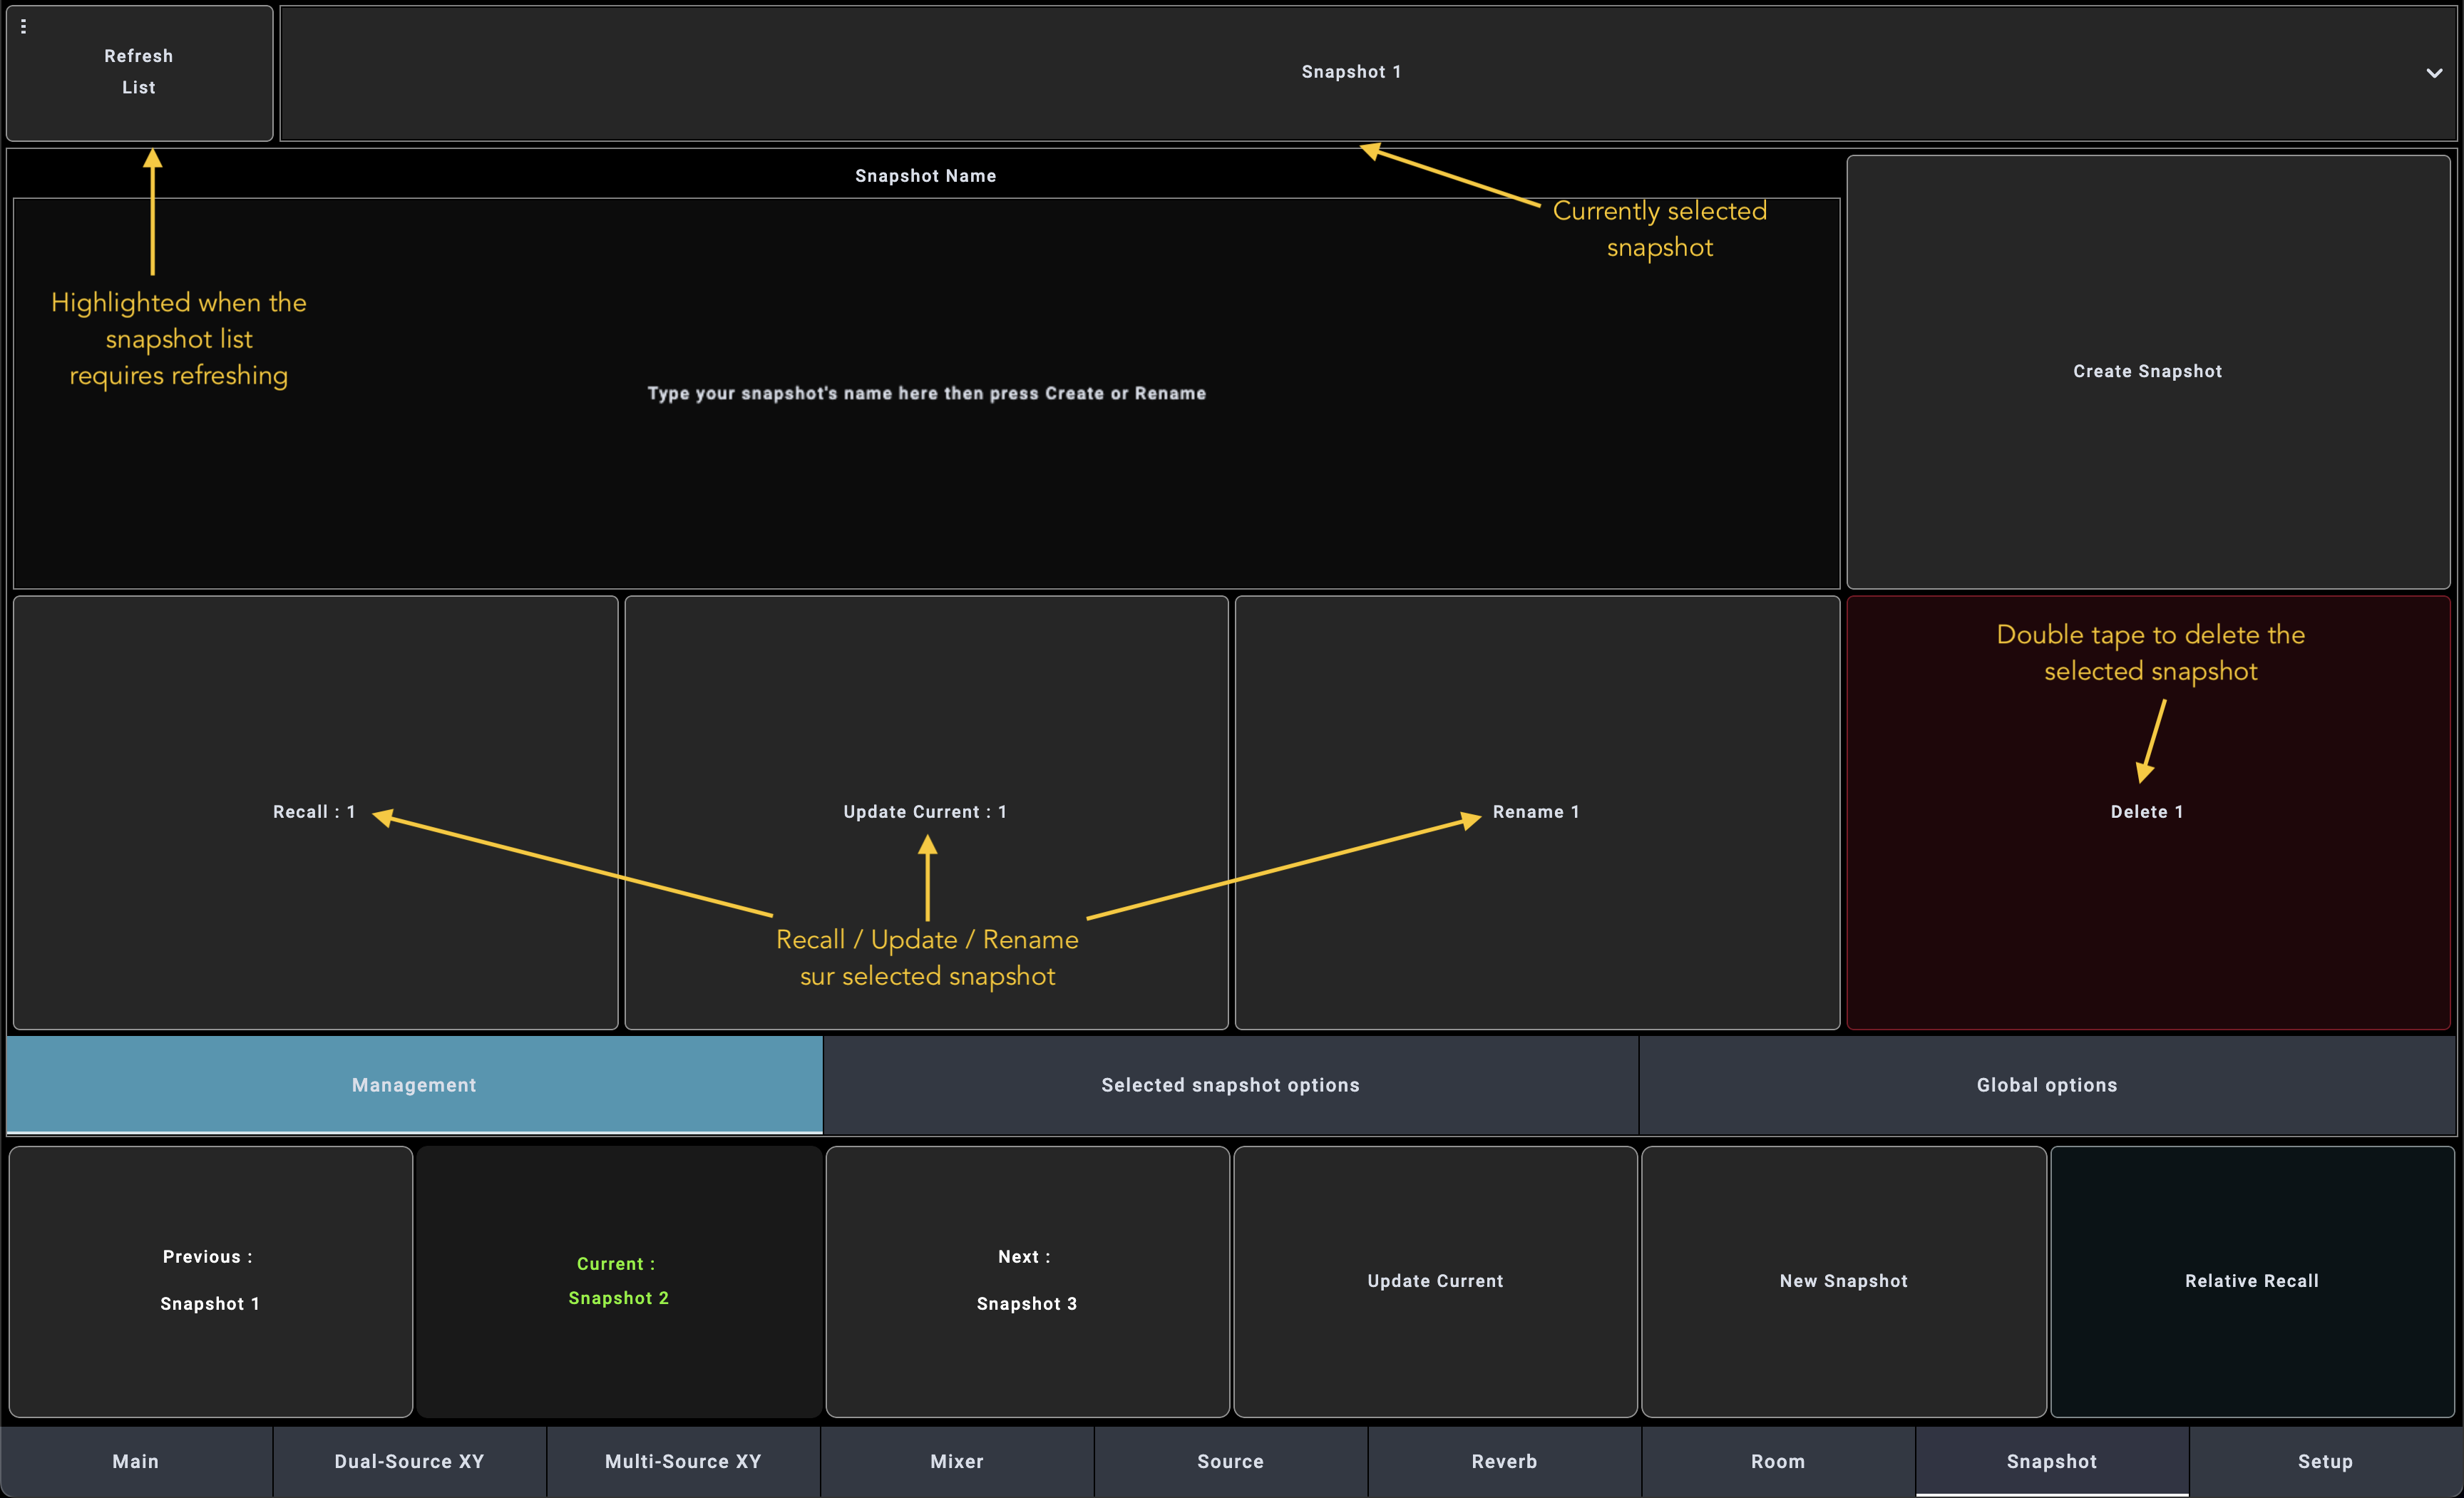Rename snapshot 1
2464x1498 pixels.
[x=1536, y=811]
